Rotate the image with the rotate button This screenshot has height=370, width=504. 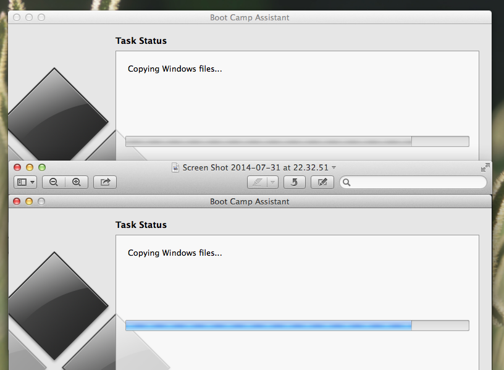coord(295,183)
